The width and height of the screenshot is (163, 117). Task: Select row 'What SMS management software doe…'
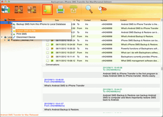point(102,61)
